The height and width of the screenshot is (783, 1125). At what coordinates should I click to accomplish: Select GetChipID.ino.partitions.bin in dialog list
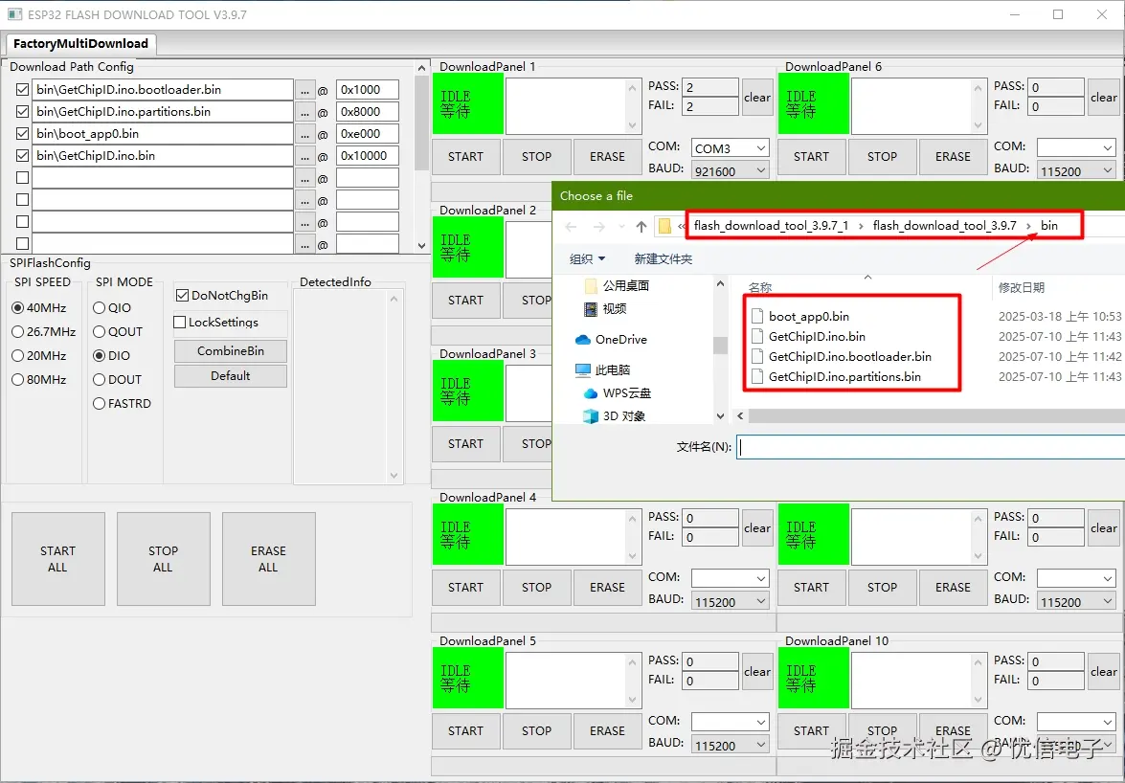click(836, 376)
